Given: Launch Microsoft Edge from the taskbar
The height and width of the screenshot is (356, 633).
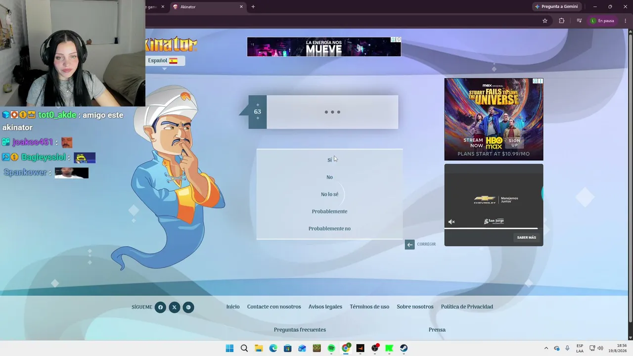Looking at the screenshot, I should pyautogui.click(x=273, y=348).
